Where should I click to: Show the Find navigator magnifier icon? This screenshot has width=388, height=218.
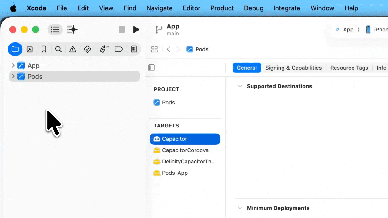click(59, 49)
